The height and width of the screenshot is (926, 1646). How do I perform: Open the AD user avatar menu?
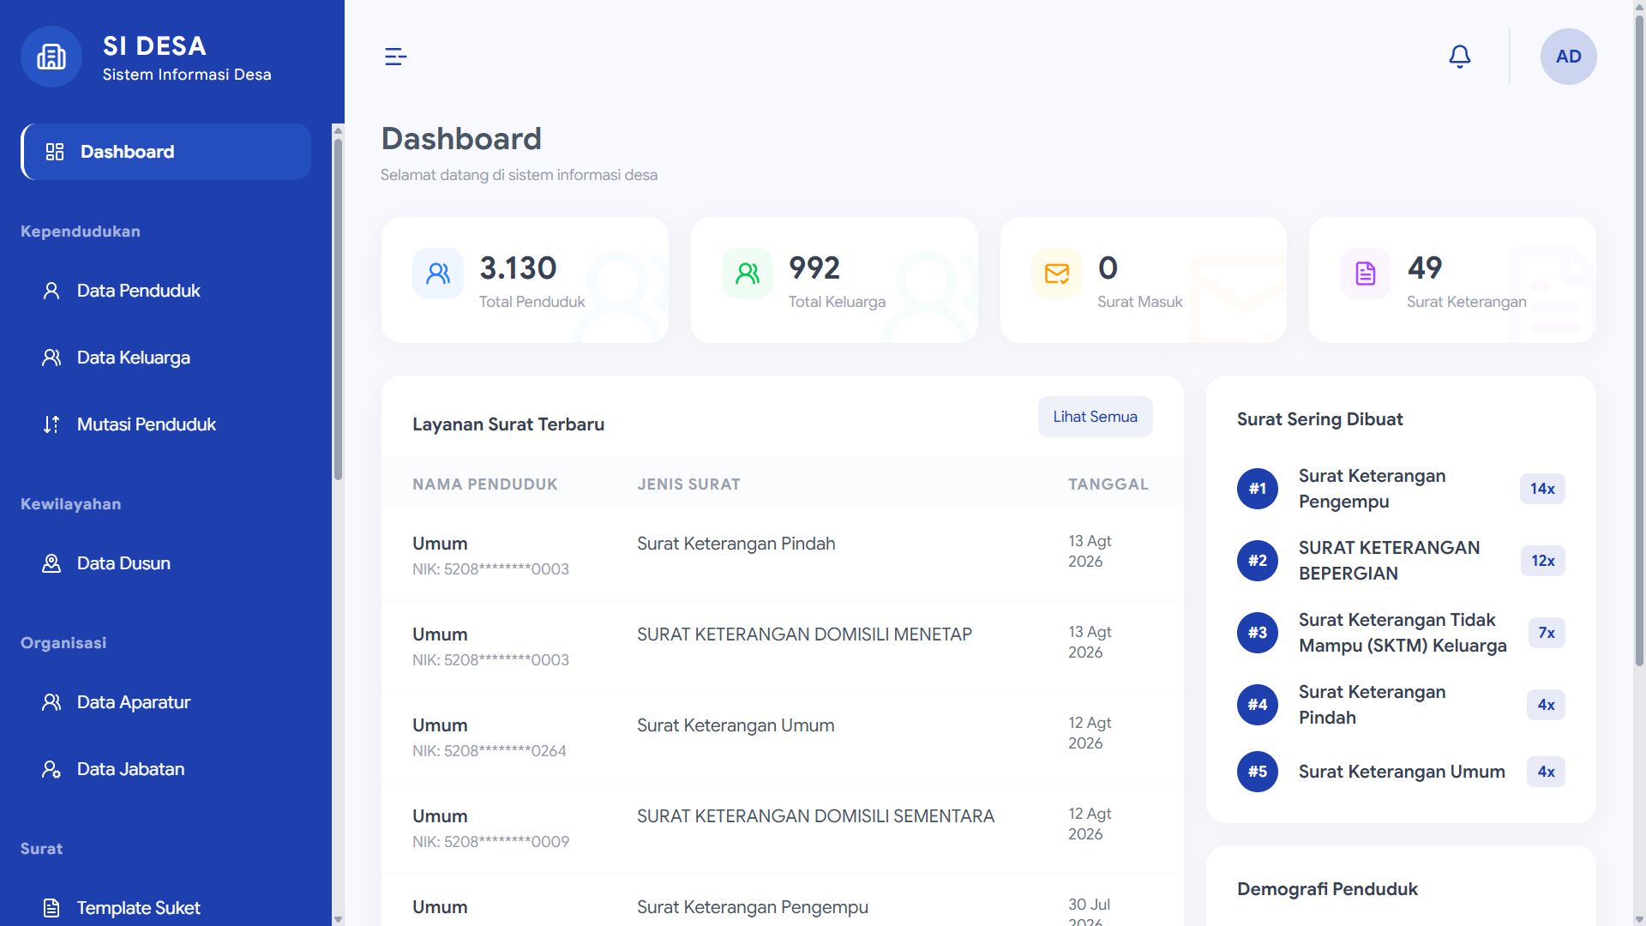pos(1568,57)
